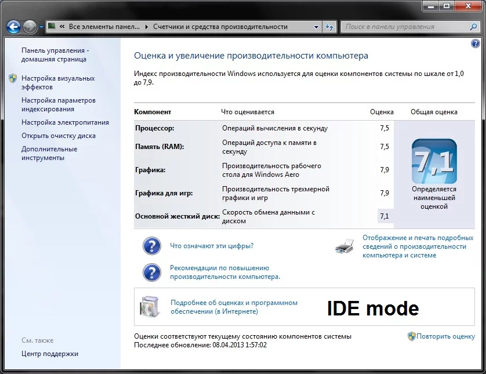Maximize the window
Viewport: 486px width, 374px height.
point(447,6)
